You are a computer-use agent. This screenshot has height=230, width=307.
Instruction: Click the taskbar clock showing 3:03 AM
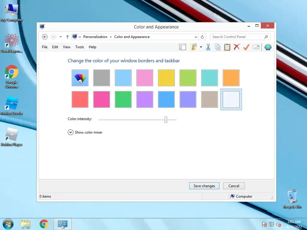[x=294, y=224]
